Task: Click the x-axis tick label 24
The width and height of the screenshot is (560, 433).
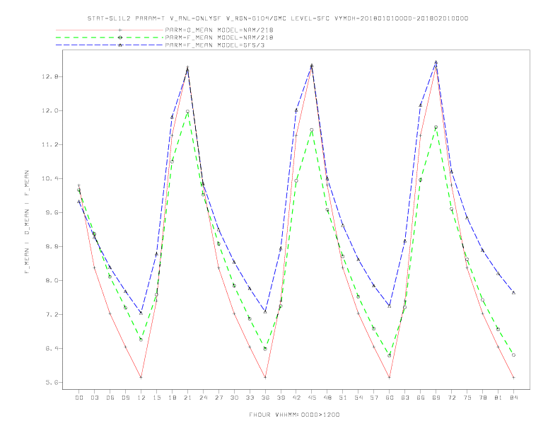Action: click(203, 398)
